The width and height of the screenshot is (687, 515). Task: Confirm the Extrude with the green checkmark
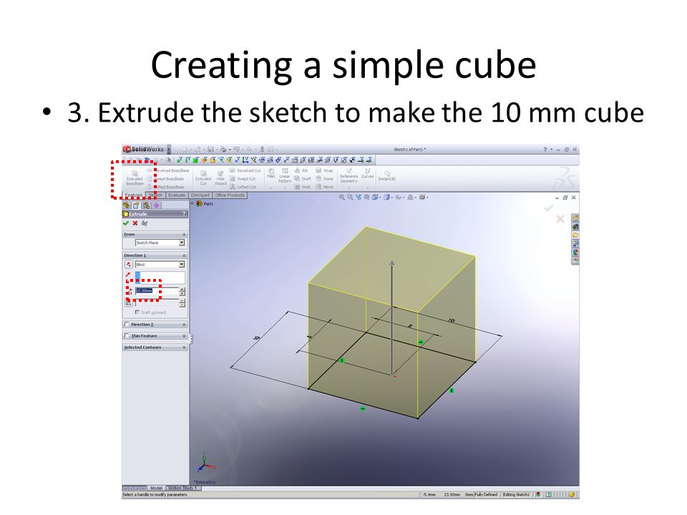coord(126,223)
